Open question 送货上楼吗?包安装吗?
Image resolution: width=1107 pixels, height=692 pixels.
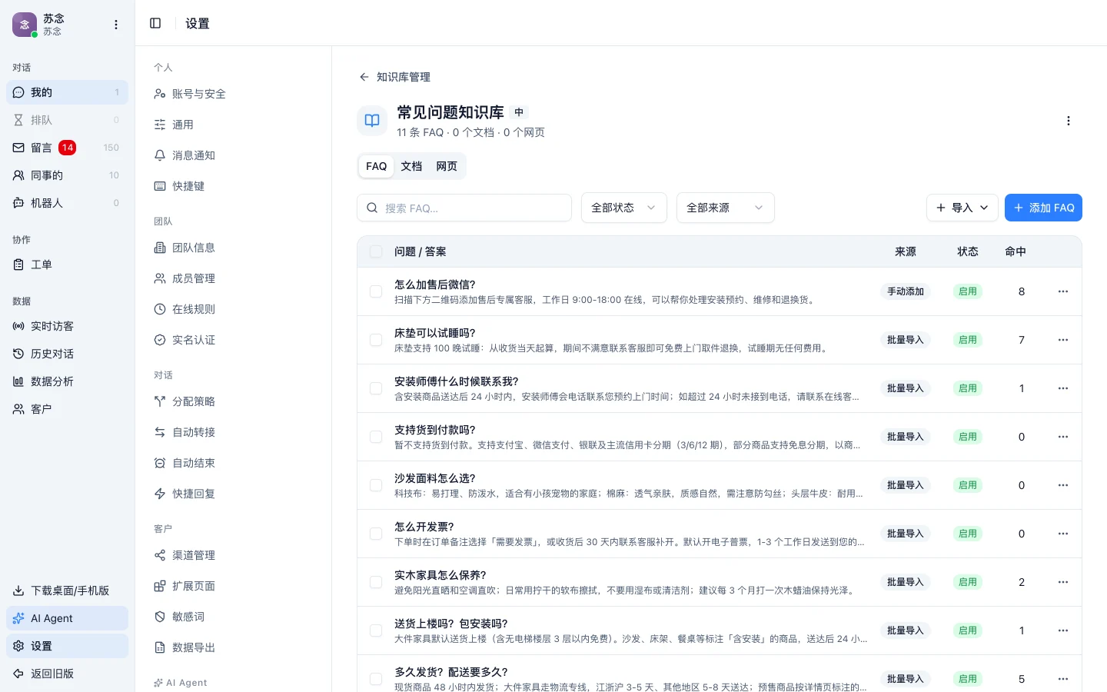(x=451, y=624)
